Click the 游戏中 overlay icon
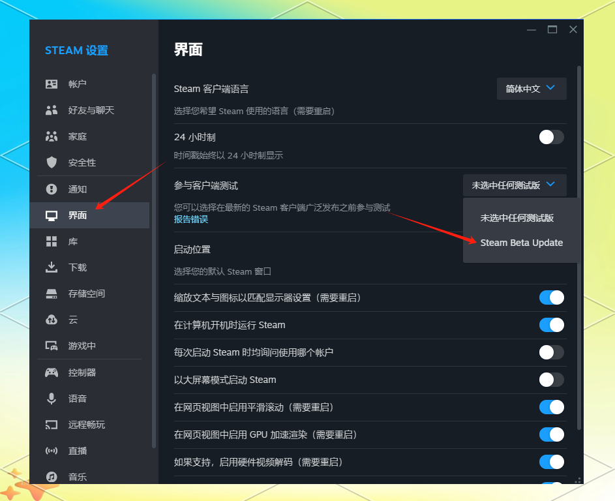 click(52, 346)
